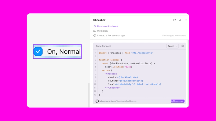Open the Component instance link
Screen dimensions: 216x121
[107, 26]
